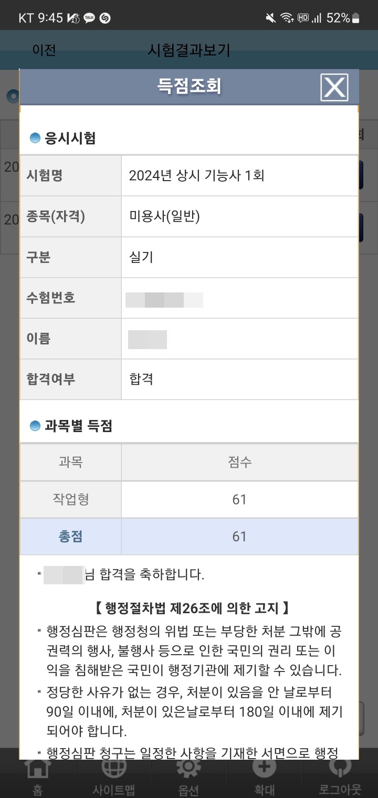The width and height of the screenshot is (378, 798).
Task: Close the 득점조회 popup with X
Action: pyautogui.click(x=334, y=87)
